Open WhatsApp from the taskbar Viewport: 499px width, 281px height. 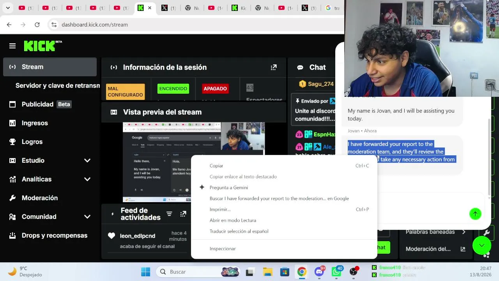point(336,272)
